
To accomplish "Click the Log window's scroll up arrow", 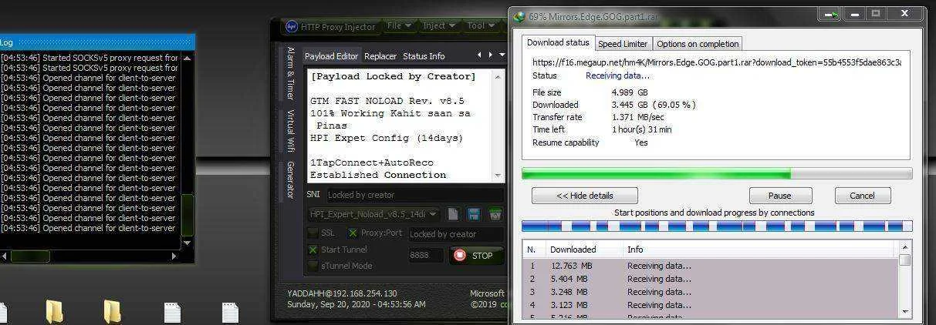I will click(x=187, y=58).
